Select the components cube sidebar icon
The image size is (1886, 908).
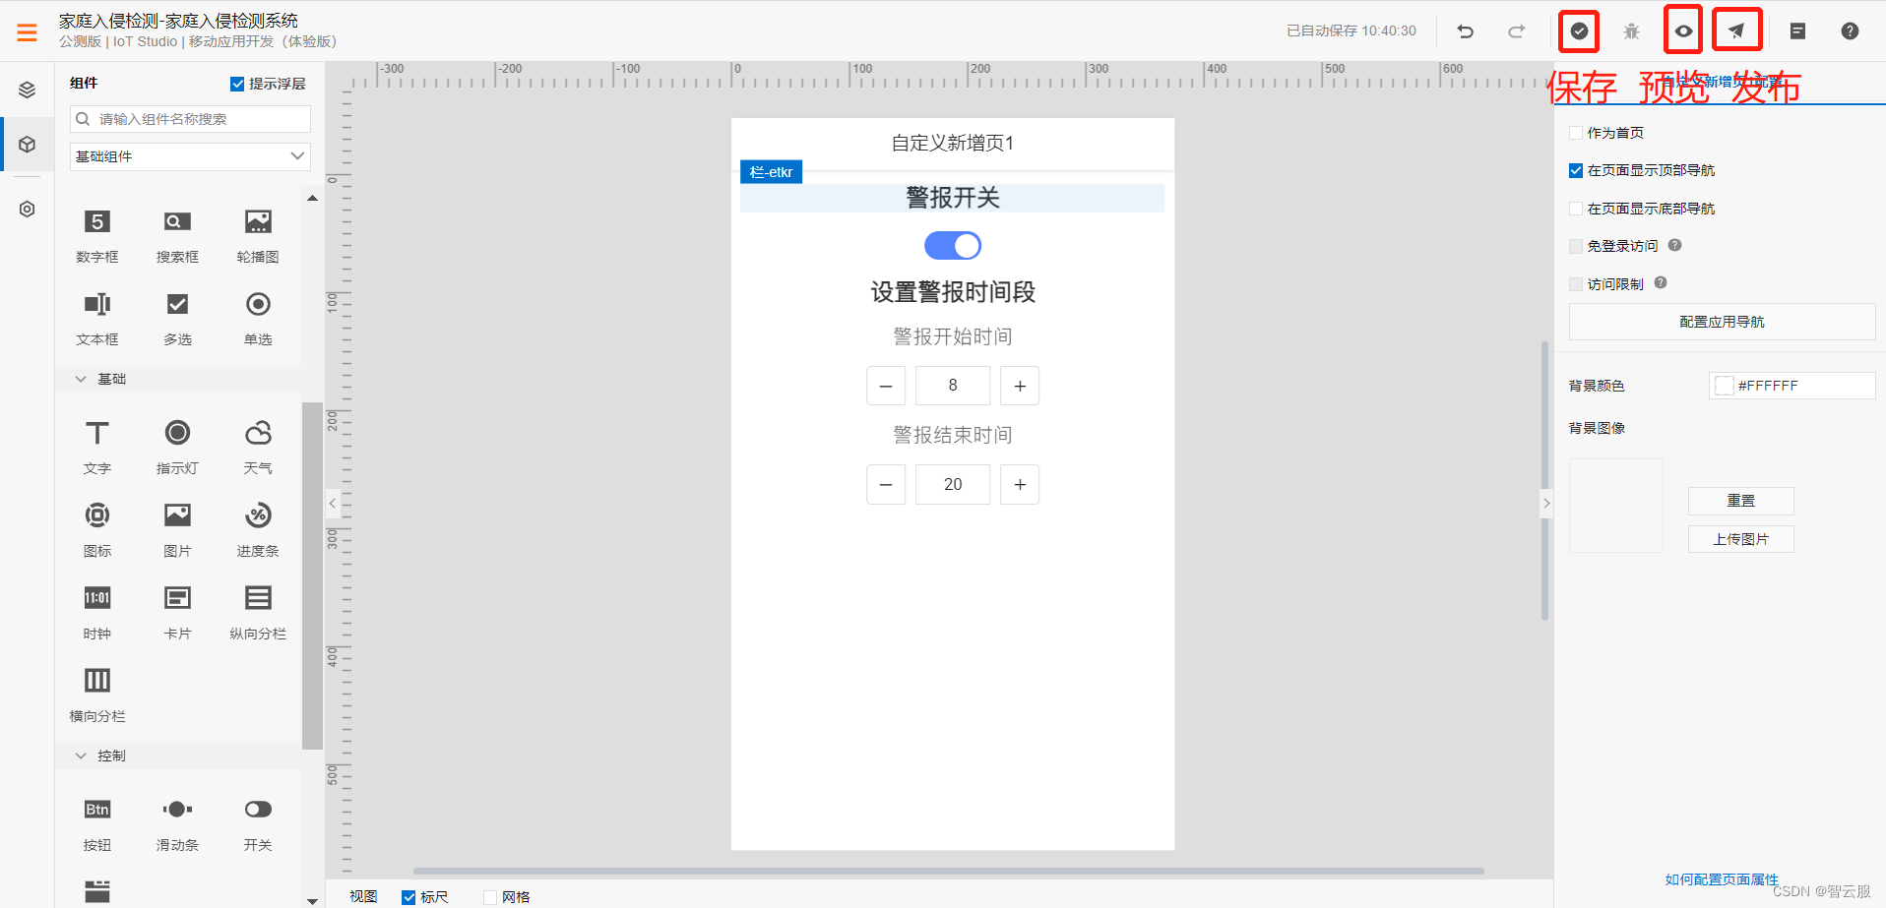(28, 145)
